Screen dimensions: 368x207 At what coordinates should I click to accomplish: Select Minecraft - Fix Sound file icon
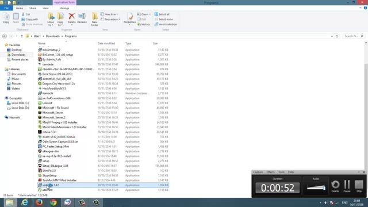point(40,108)
